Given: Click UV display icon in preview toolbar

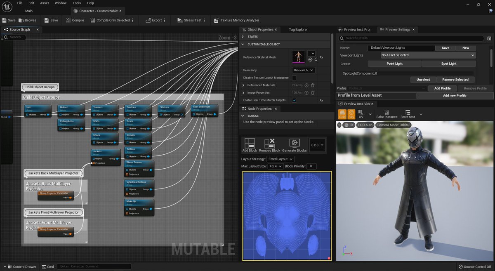Looking at the screenshot, I should pyautogui.click(x=361, y=114).
